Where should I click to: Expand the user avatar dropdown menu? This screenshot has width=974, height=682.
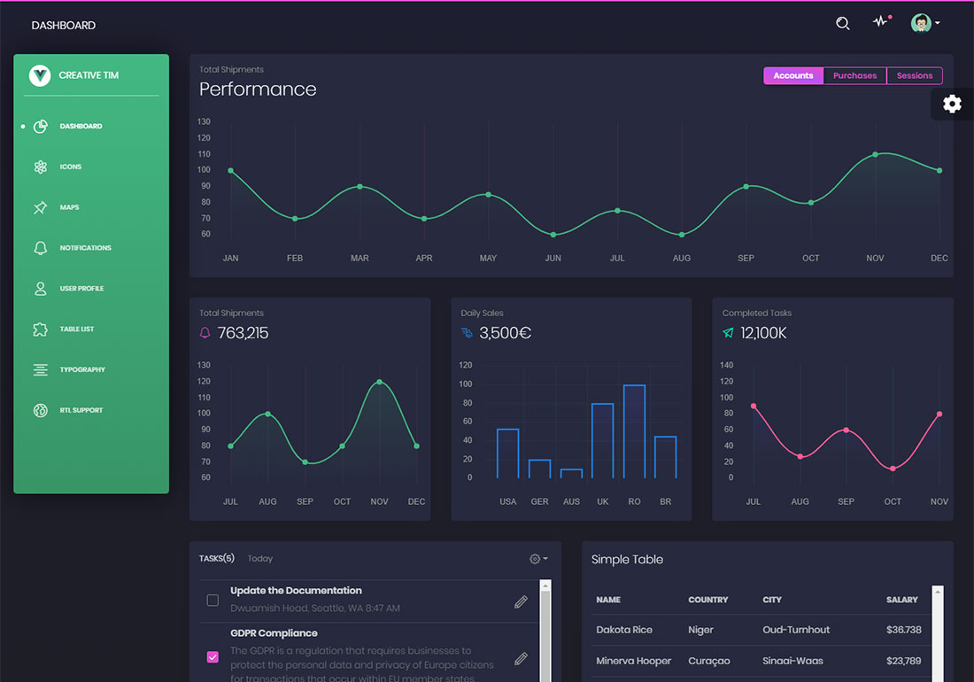pos(925,24)
